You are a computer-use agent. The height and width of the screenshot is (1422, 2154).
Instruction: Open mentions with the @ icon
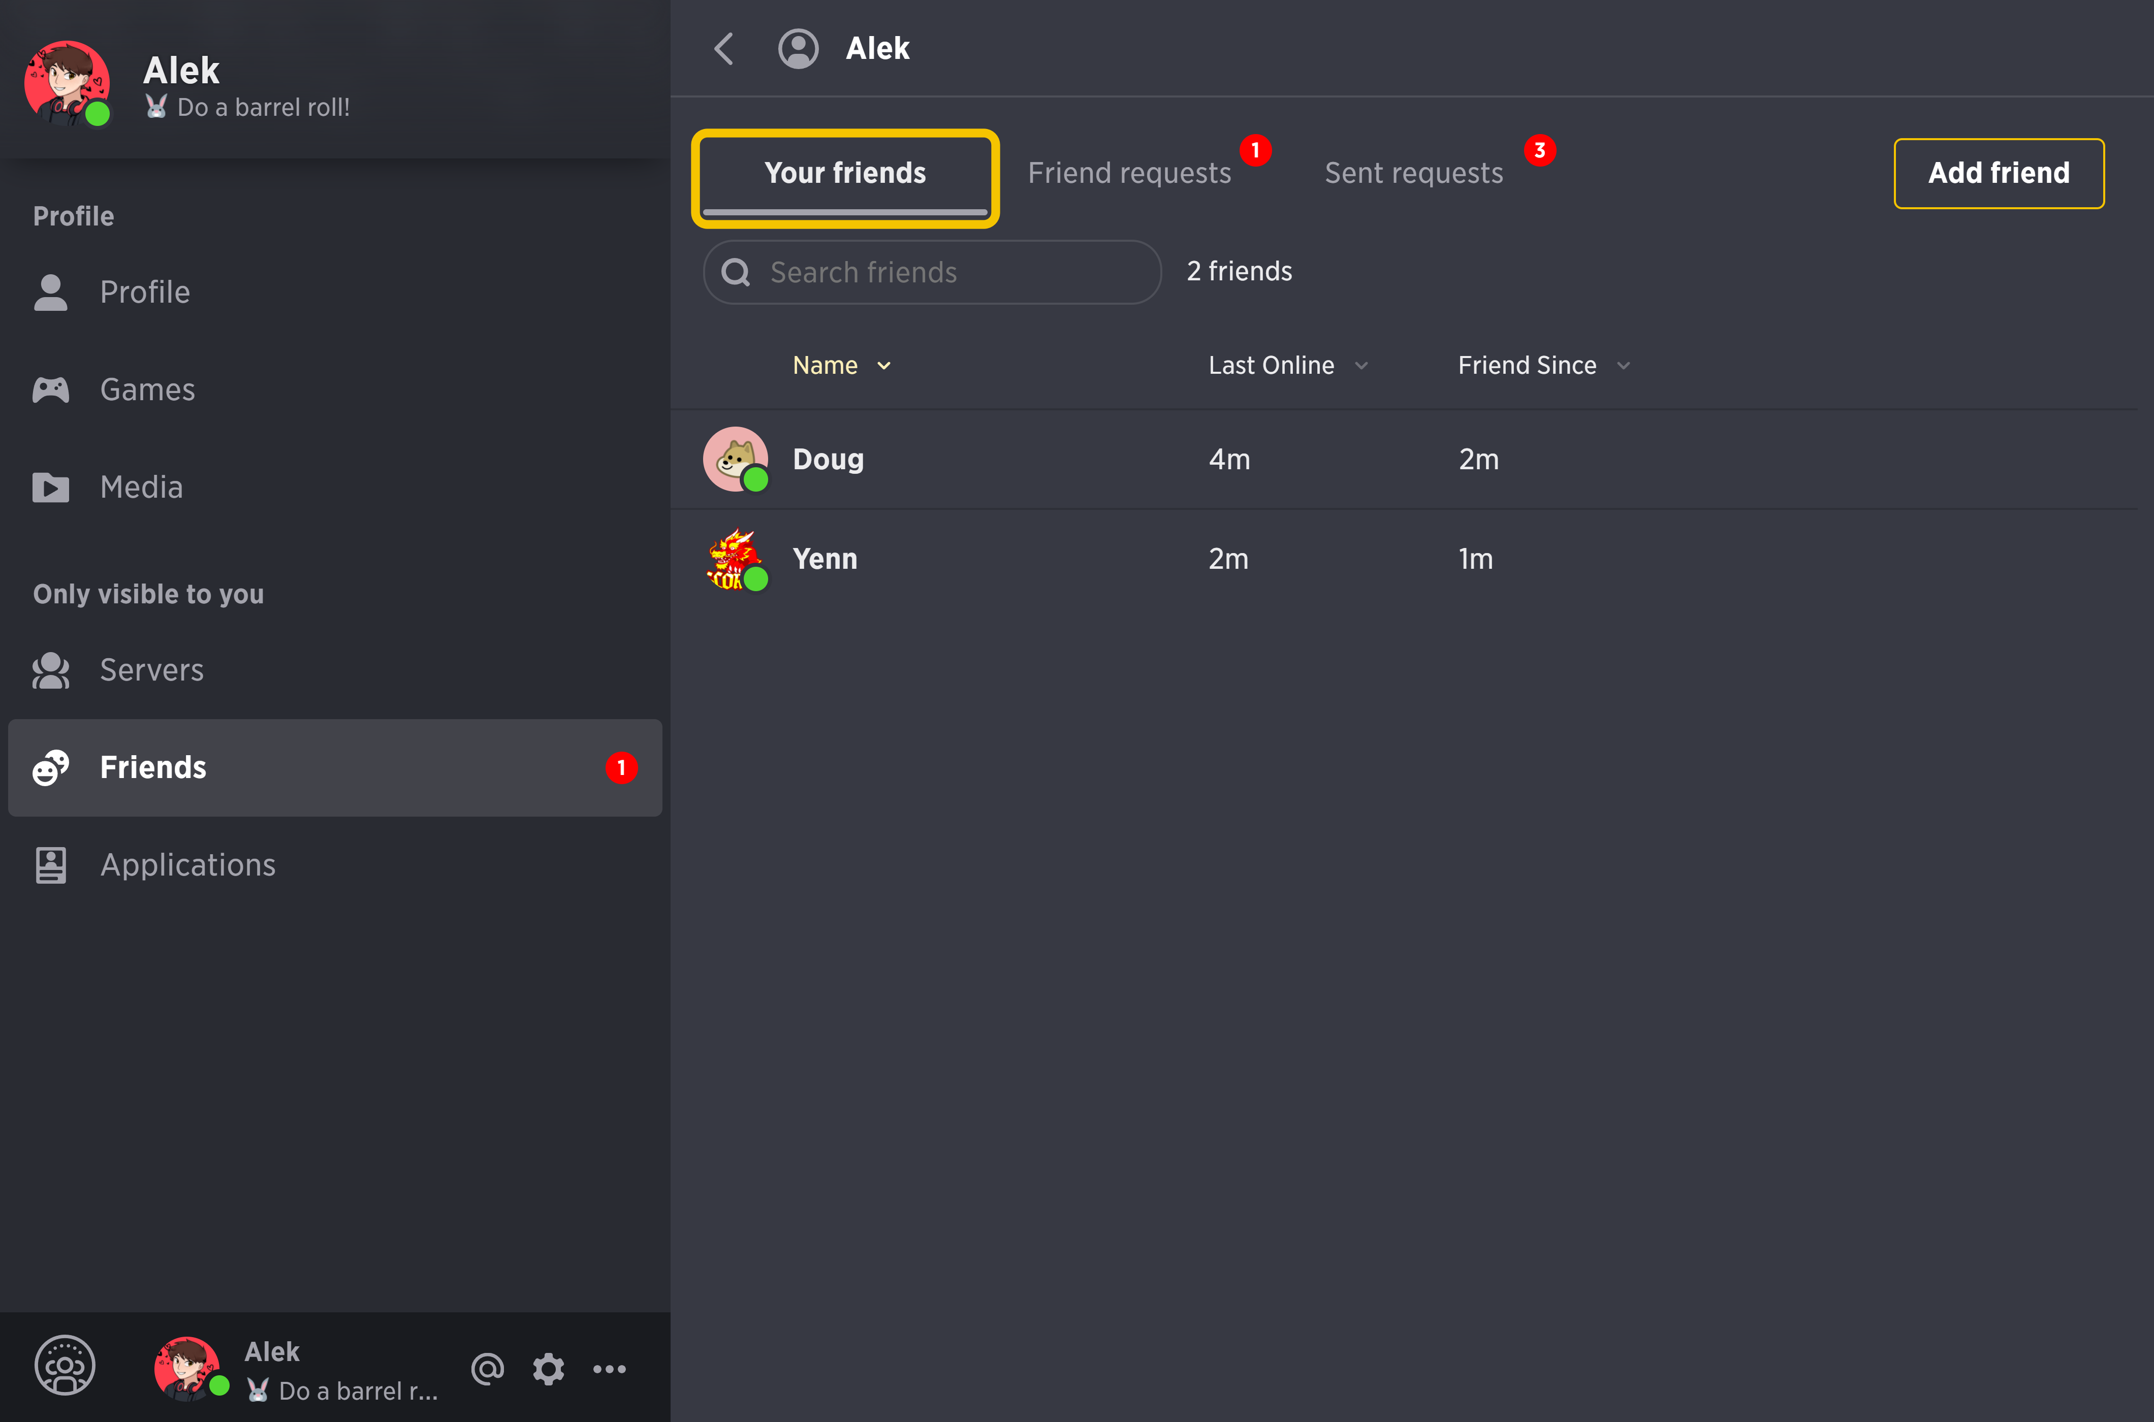click(x=488, y=1369)
